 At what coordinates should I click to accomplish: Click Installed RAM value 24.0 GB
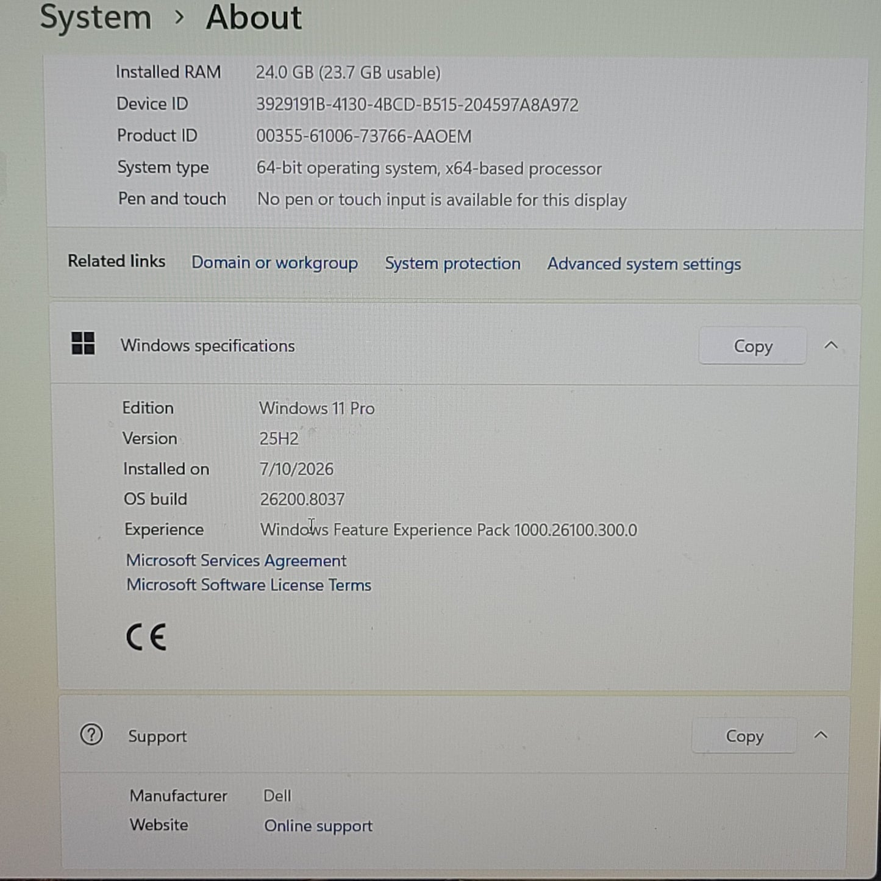[x=348, y=73]
